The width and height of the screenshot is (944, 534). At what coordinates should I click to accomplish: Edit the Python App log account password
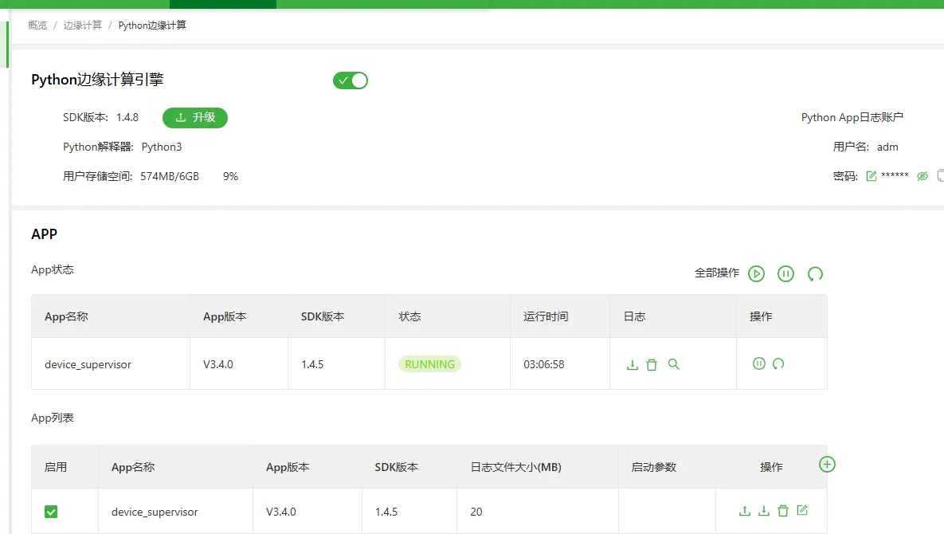click(x=872, y=176)
